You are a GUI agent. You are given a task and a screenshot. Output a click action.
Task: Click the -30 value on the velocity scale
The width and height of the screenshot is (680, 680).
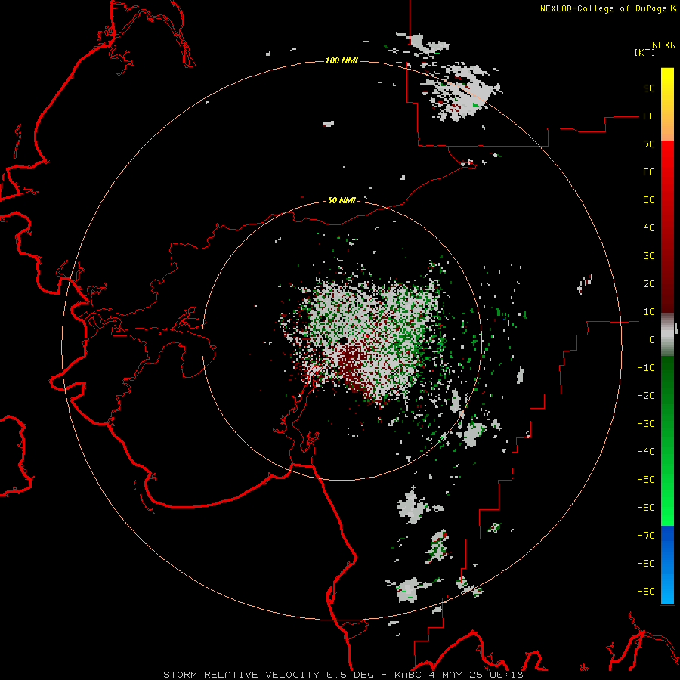[x=646, y=424]
